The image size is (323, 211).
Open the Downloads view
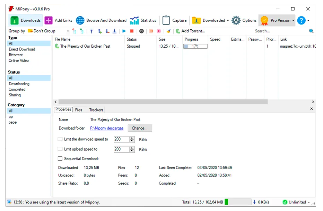coord(26,20)
